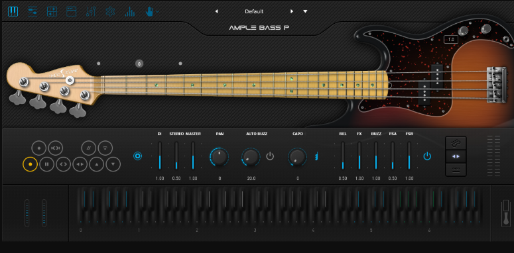Adjust the FX slider
Screen dimensions: 514x253
pyautogui.click(x=359, y=156)
